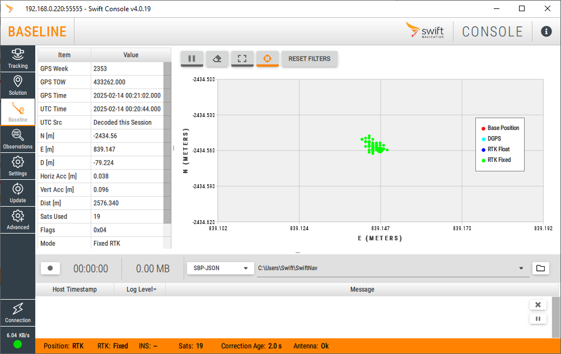Start recording with the log record button
561x354 pixels.
(50, 268)
